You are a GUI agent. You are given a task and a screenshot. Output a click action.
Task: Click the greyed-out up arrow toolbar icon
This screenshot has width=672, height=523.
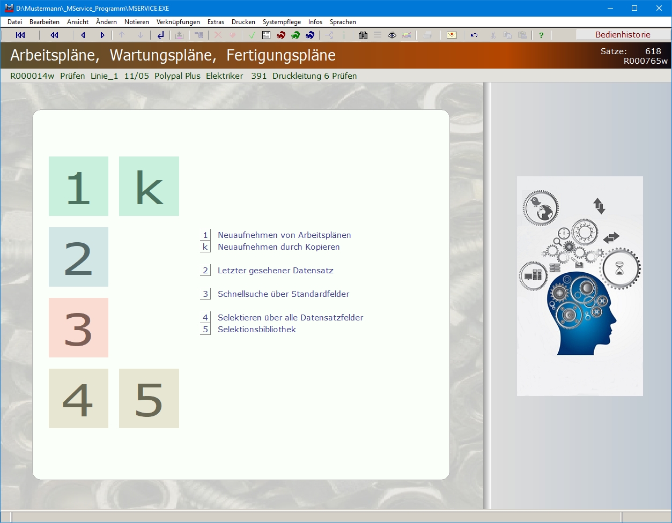pyautogui.click(x=122, y=35)
